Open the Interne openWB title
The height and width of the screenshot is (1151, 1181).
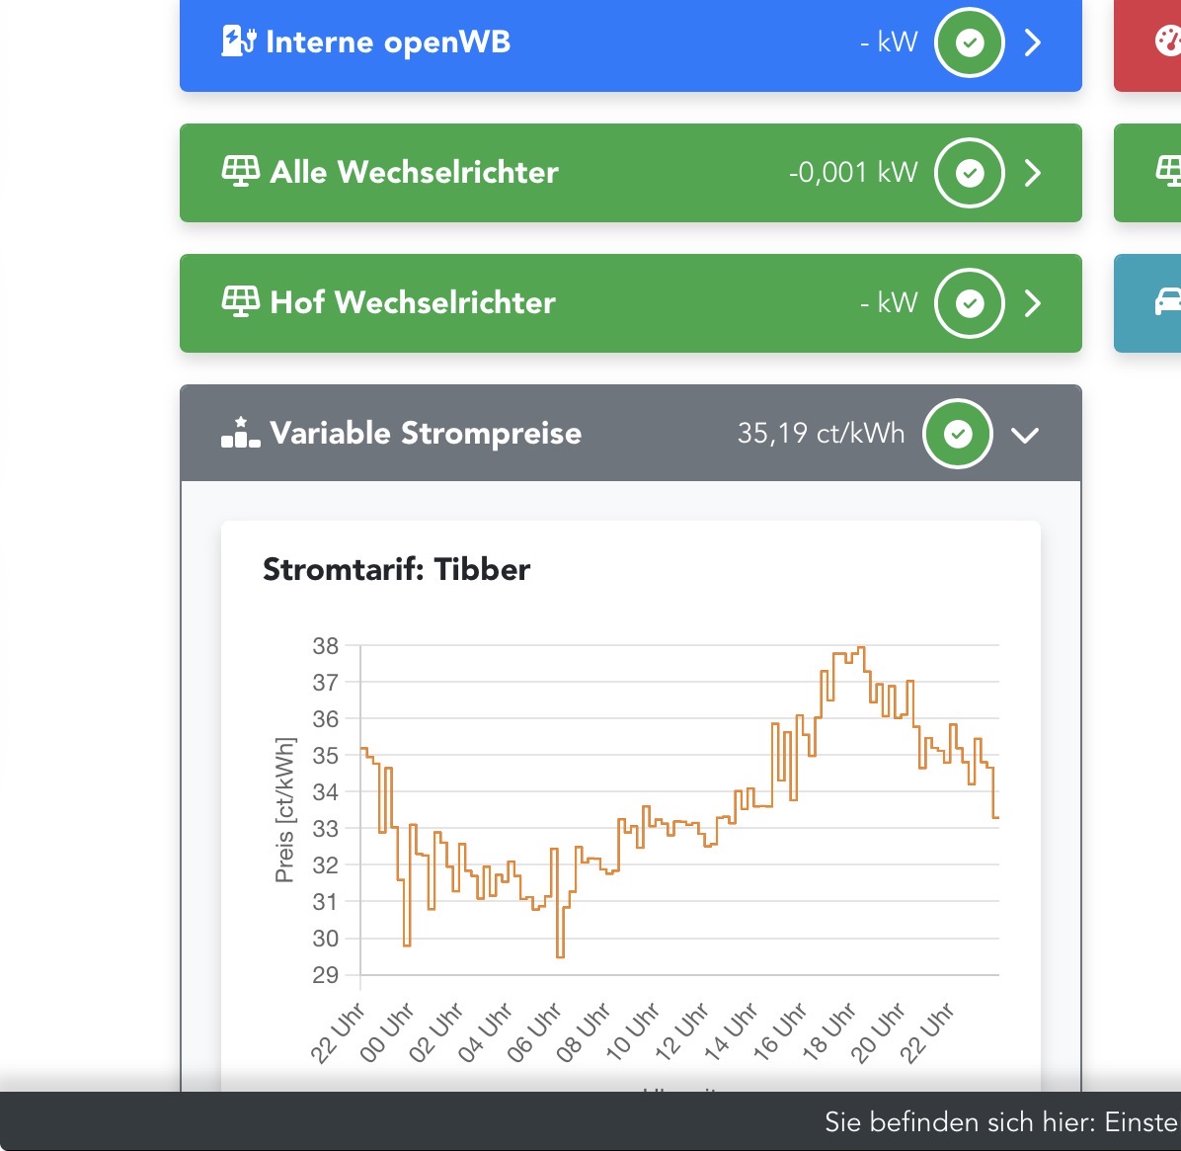point(388,42)
